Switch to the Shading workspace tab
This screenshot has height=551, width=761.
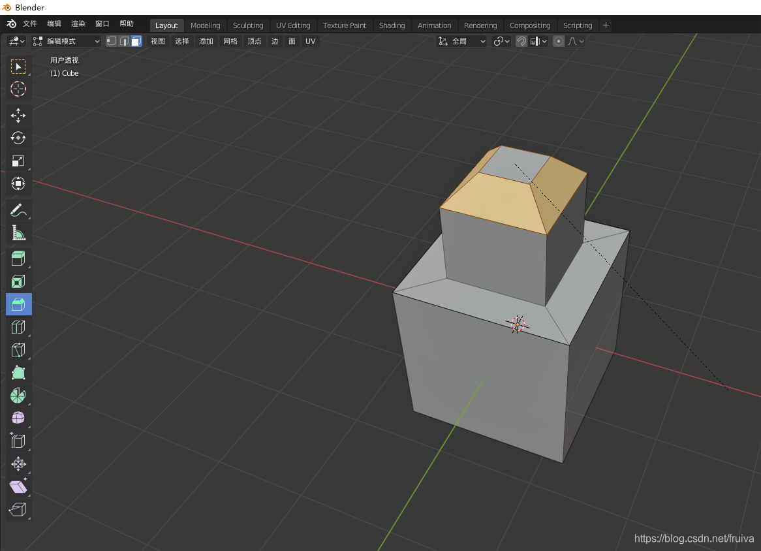[392, 25]
